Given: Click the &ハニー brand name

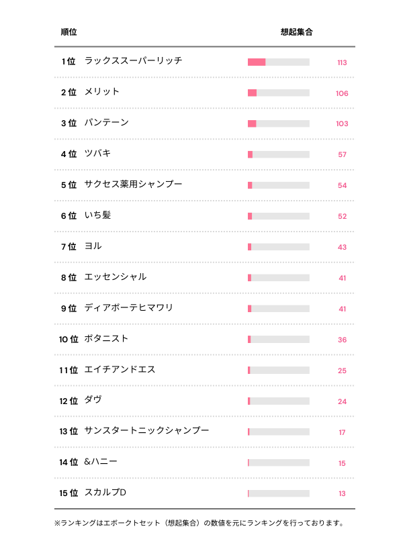Looking at the screenshot, I should pyautogui.click(x=101, y=462).
